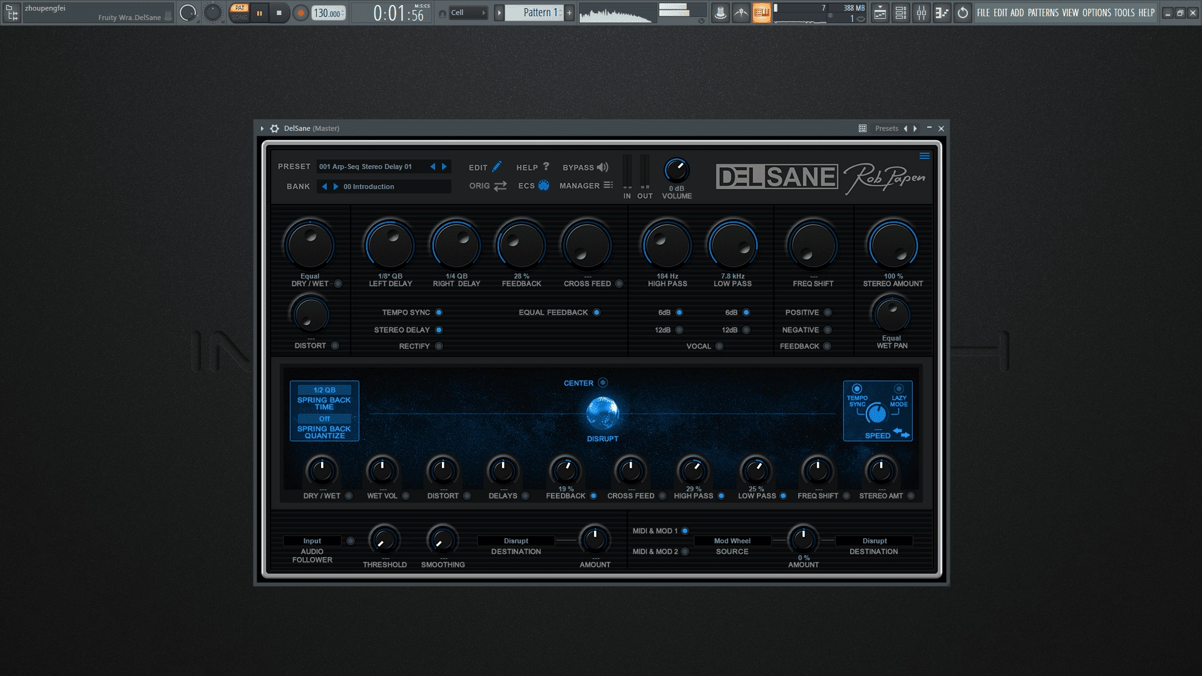Viewport: 1202px width, 676px height.
Task: Select previous preset arrow in title bar
Action: (x=905, y=128)
